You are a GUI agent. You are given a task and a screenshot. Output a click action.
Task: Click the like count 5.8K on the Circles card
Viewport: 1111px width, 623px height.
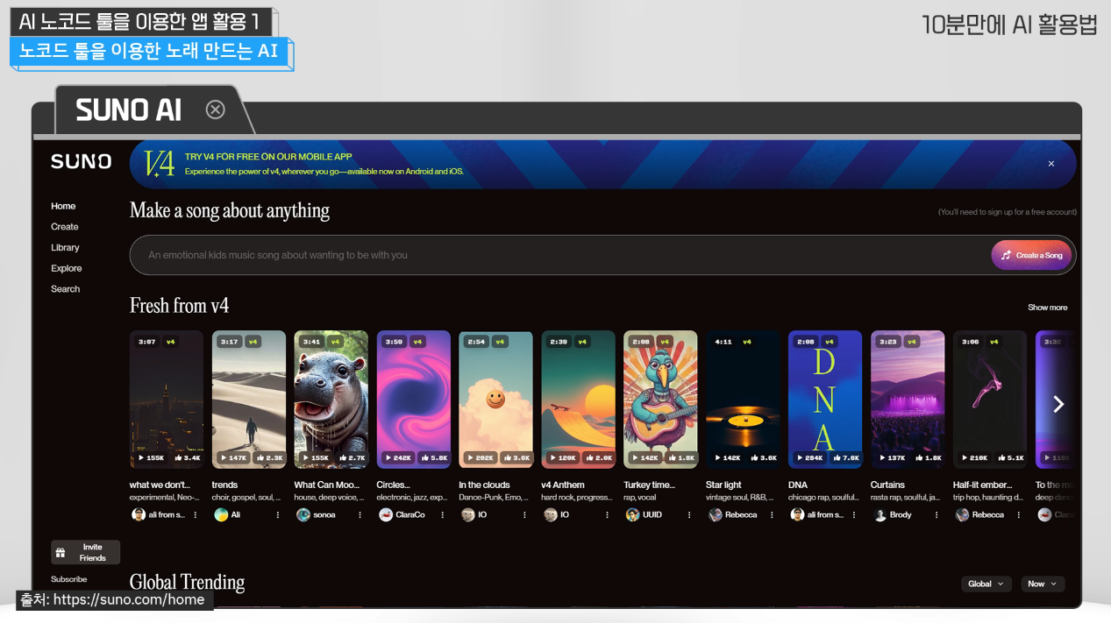point(434,457)
